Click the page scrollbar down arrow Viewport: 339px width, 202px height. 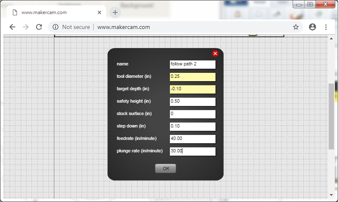point(331,195)
